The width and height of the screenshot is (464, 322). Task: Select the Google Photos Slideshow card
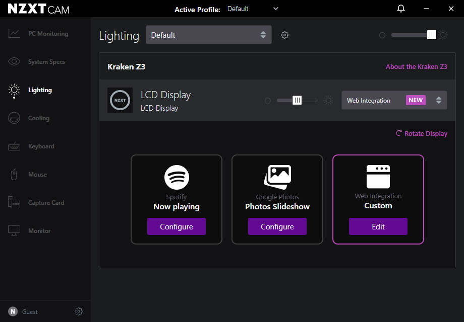coord(277,200)
